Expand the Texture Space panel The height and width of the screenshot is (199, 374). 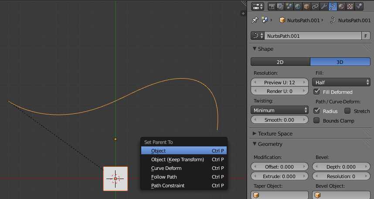275,133
